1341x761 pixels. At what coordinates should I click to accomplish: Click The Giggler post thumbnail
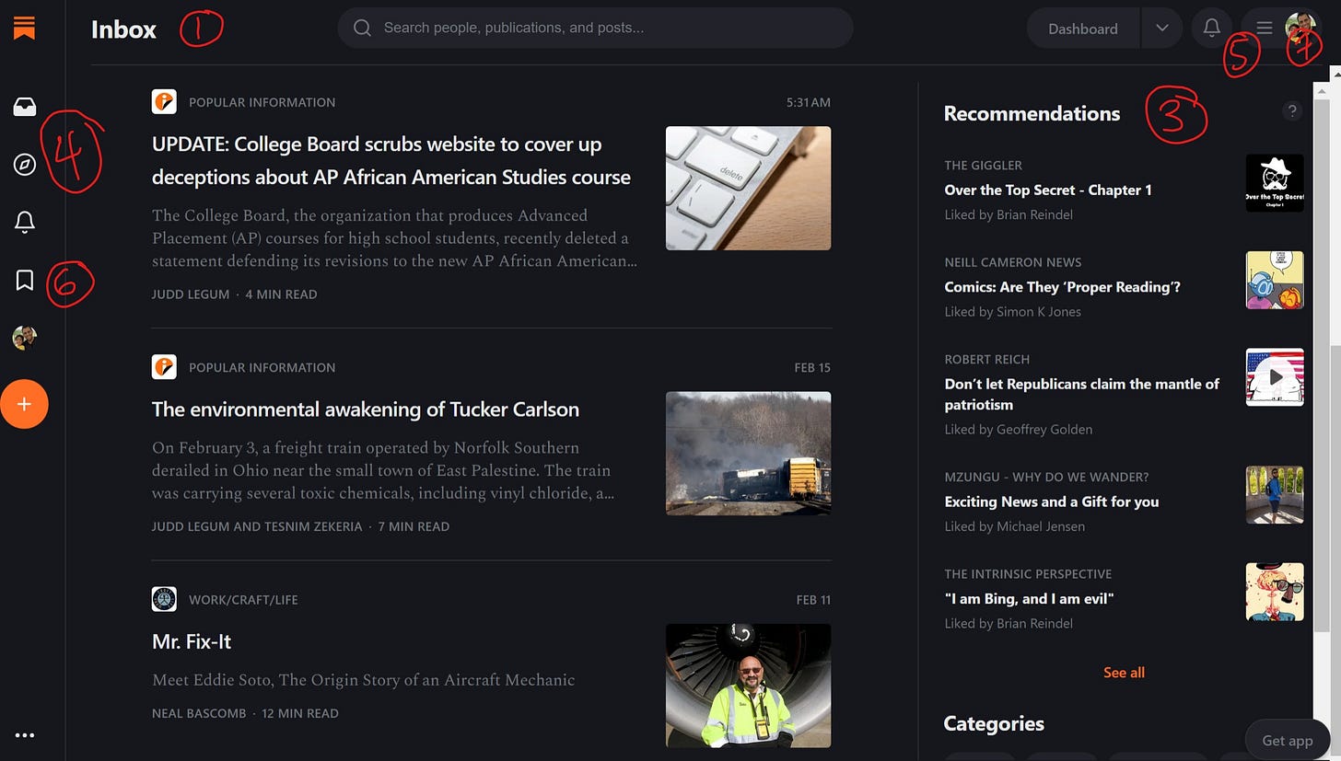pos(1275,183)
